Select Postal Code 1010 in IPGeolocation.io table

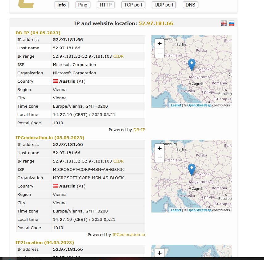coord(58,228)
